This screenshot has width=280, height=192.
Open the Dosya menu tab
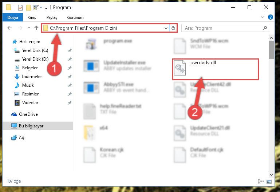pyautogui.click(x=13, y=17)
